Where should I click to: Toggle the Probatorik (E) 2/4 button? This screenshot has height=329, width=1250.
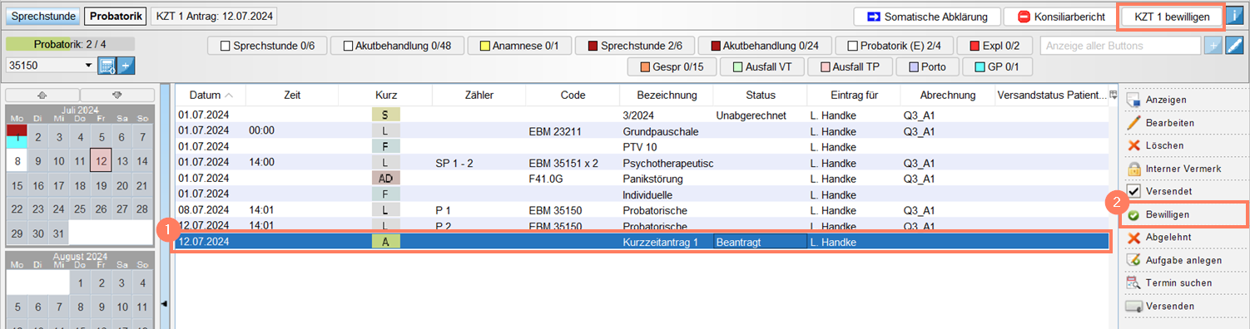[x=894, y=46]
